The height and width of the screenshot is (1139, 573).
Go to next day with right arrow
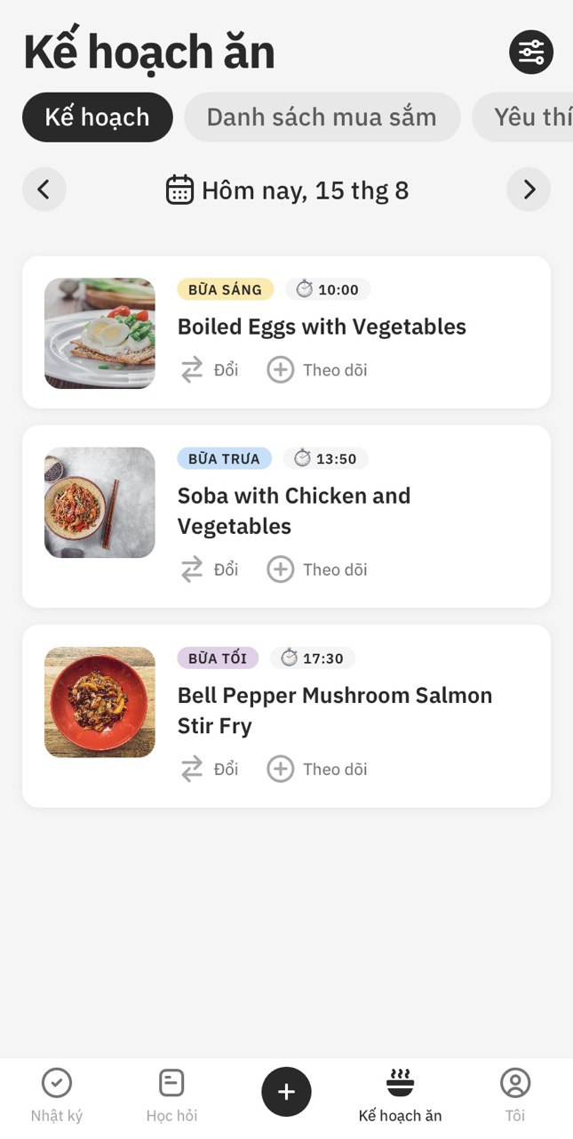(x=529, y=190)
